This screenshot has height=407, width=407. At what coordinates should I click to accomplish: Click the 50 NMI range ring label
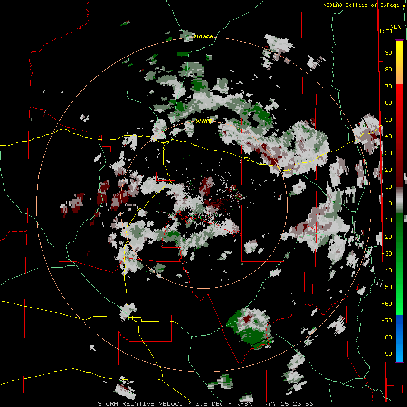point(203,121)
